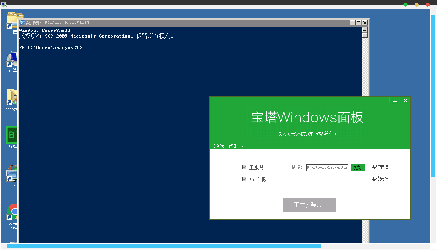This screenshot has width=437, height=250.
Task: Click the 等待安装 status beside Web面板
Action: coord(380,179)
